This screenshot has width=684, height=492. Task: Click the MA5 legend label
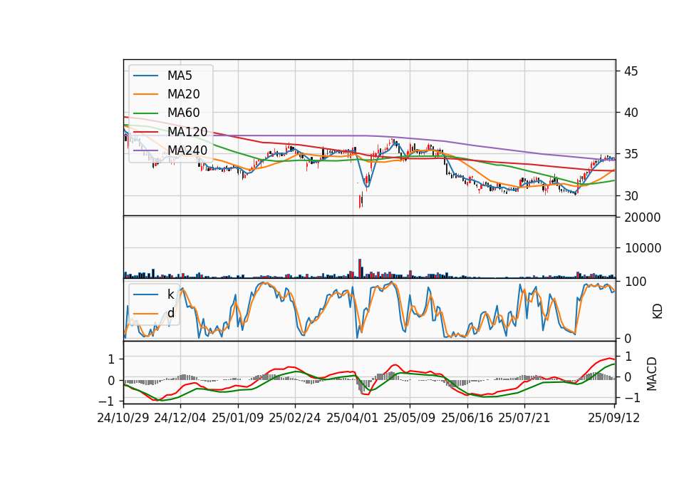[180, 76]
